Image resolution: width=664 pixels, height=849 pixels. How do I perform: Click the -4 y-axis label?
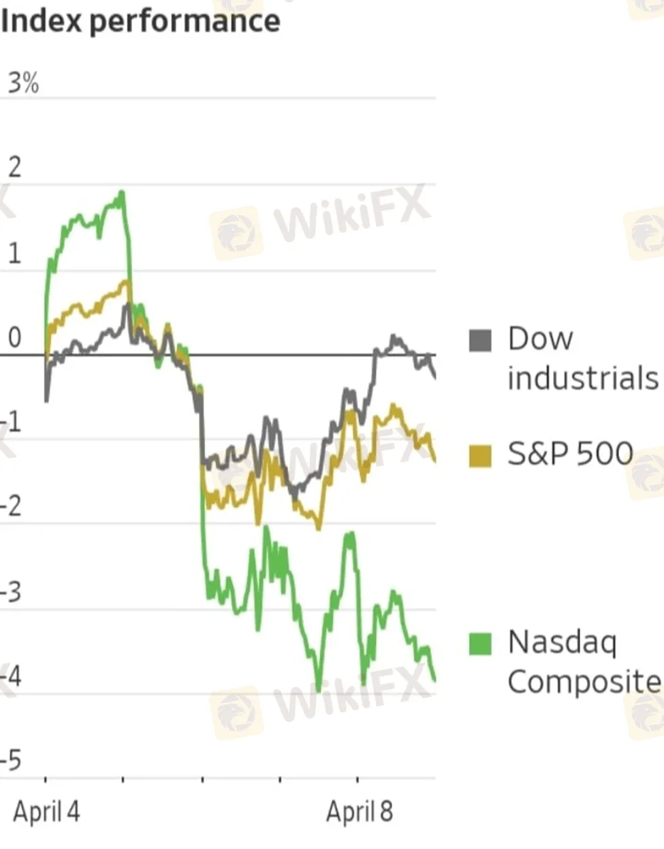pyautogui.click(x=12, y=677)
